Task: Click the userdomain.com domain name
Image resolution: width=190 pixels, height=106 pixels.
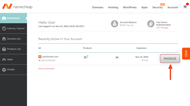Action: (50, 57)
